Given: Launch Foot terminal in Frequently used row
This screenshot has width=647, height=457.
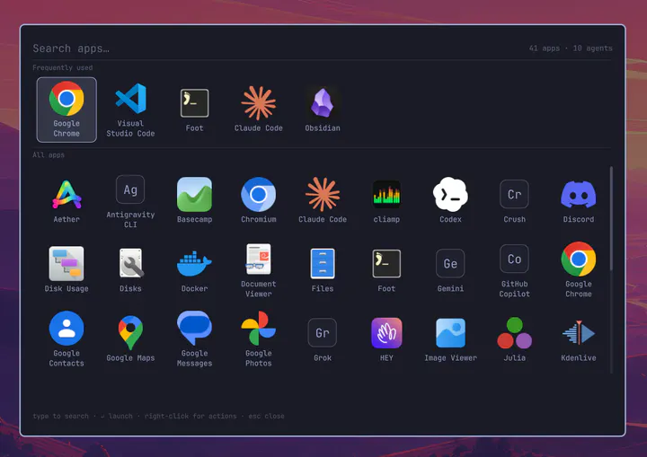Looking at the screenshot, I should [x=194, y=110].
